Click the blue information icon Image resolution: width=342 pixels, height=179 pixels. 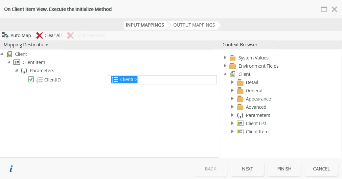point(11,169)
